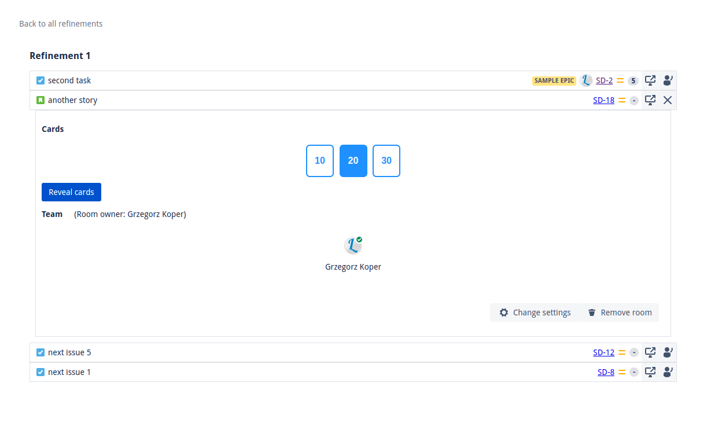711x445 pixels.
Task: Click the medium priority icon next to SD-8
Action: (x=622, y=372)
